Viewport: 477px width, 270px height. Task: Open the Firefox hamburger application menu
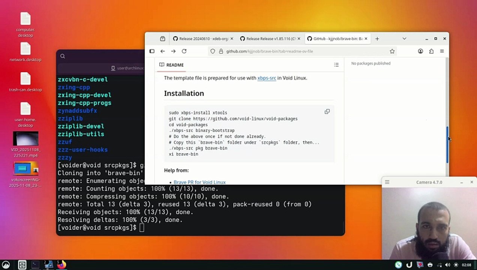pos(442,51)
